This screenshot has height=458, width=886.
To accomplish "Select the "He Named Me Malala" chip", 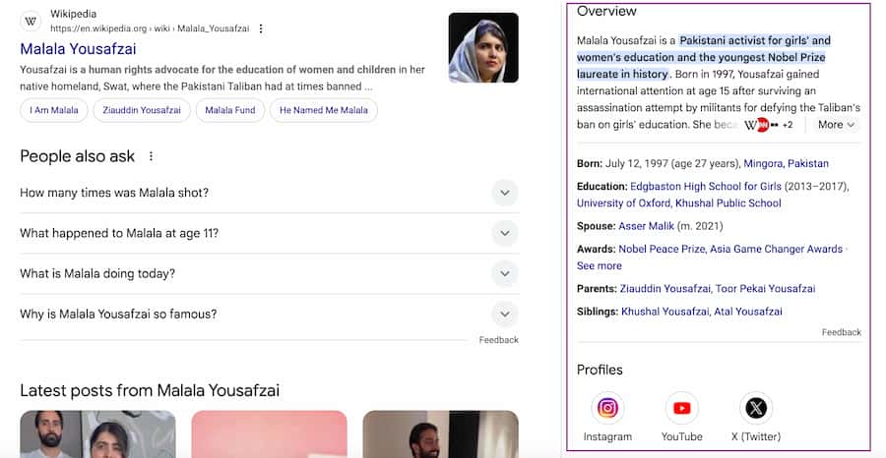I will tap(324, 110).
